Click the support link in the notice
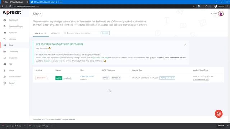The height and width of the screenshot is (129, 230). pos(47,61)
